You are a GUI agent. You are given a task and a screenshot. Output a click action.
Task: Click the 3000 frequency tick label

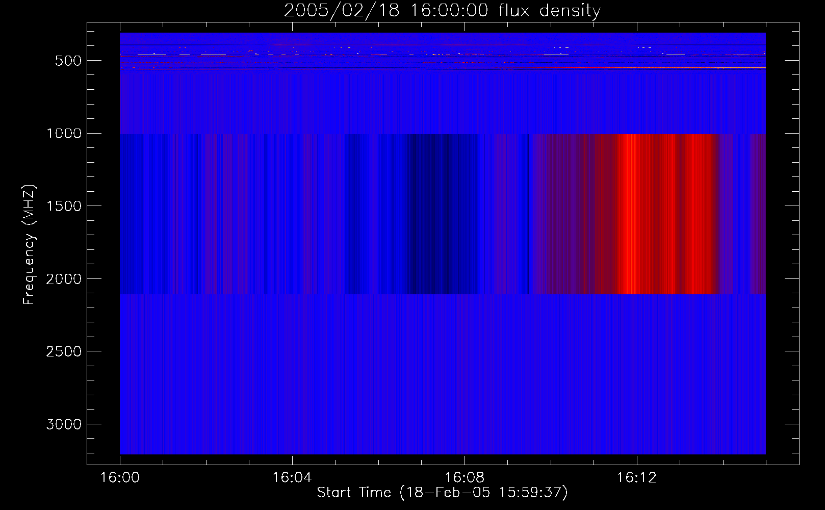point(64,424)
